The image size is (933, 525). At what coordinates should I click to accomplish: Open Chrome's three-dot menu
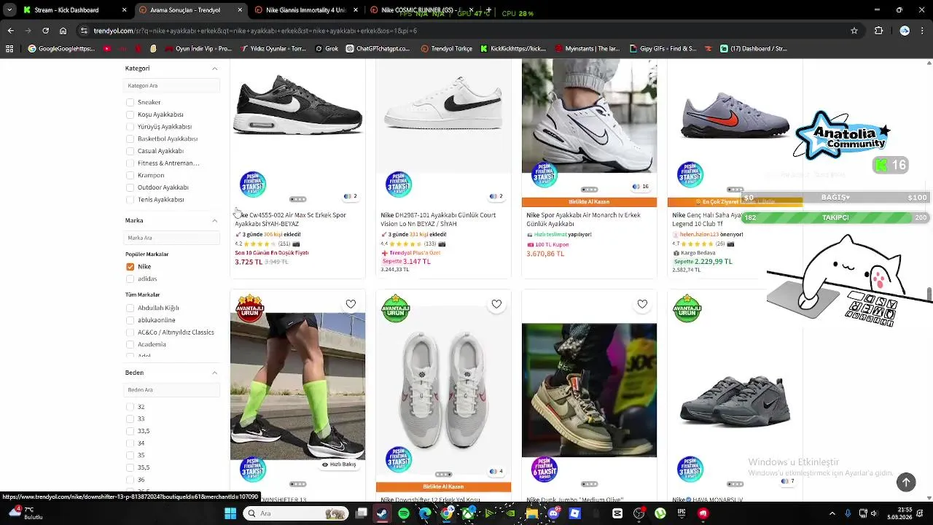[x=922, y=31]
